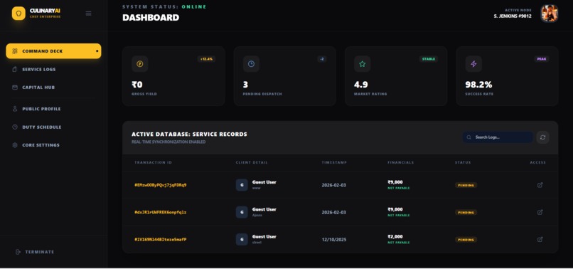573x269 pixels.
Task: Open Capital Hub section
Action: click(x=38, y=88)
